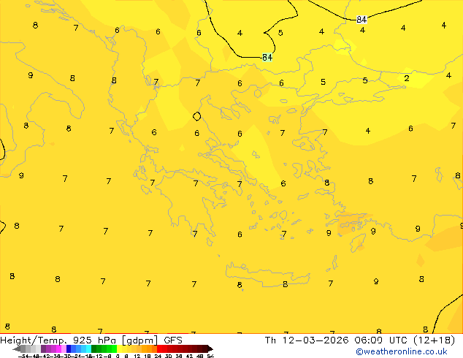The height and width of the screenshot is (358, 463).
Task: Click the dark purple swatch in the legend
Action: click(43, 349)
